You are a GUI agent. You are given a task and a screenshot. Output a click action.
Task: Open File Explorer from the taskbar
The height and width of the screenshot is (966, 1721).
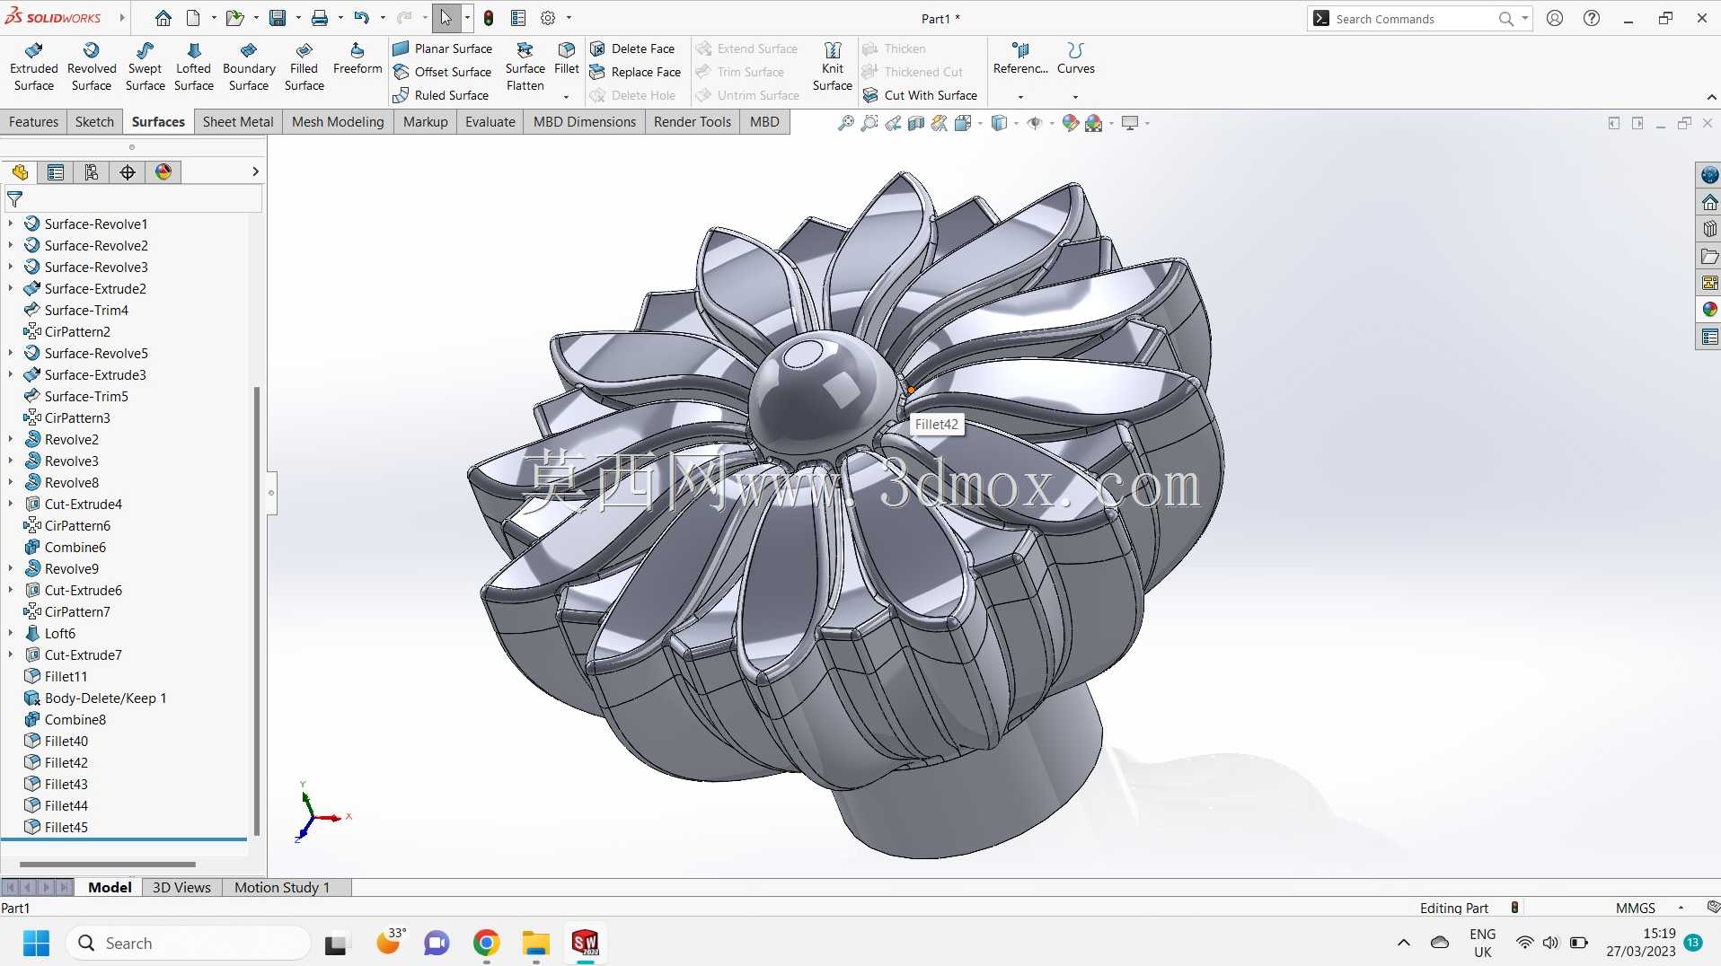(535, 943)
